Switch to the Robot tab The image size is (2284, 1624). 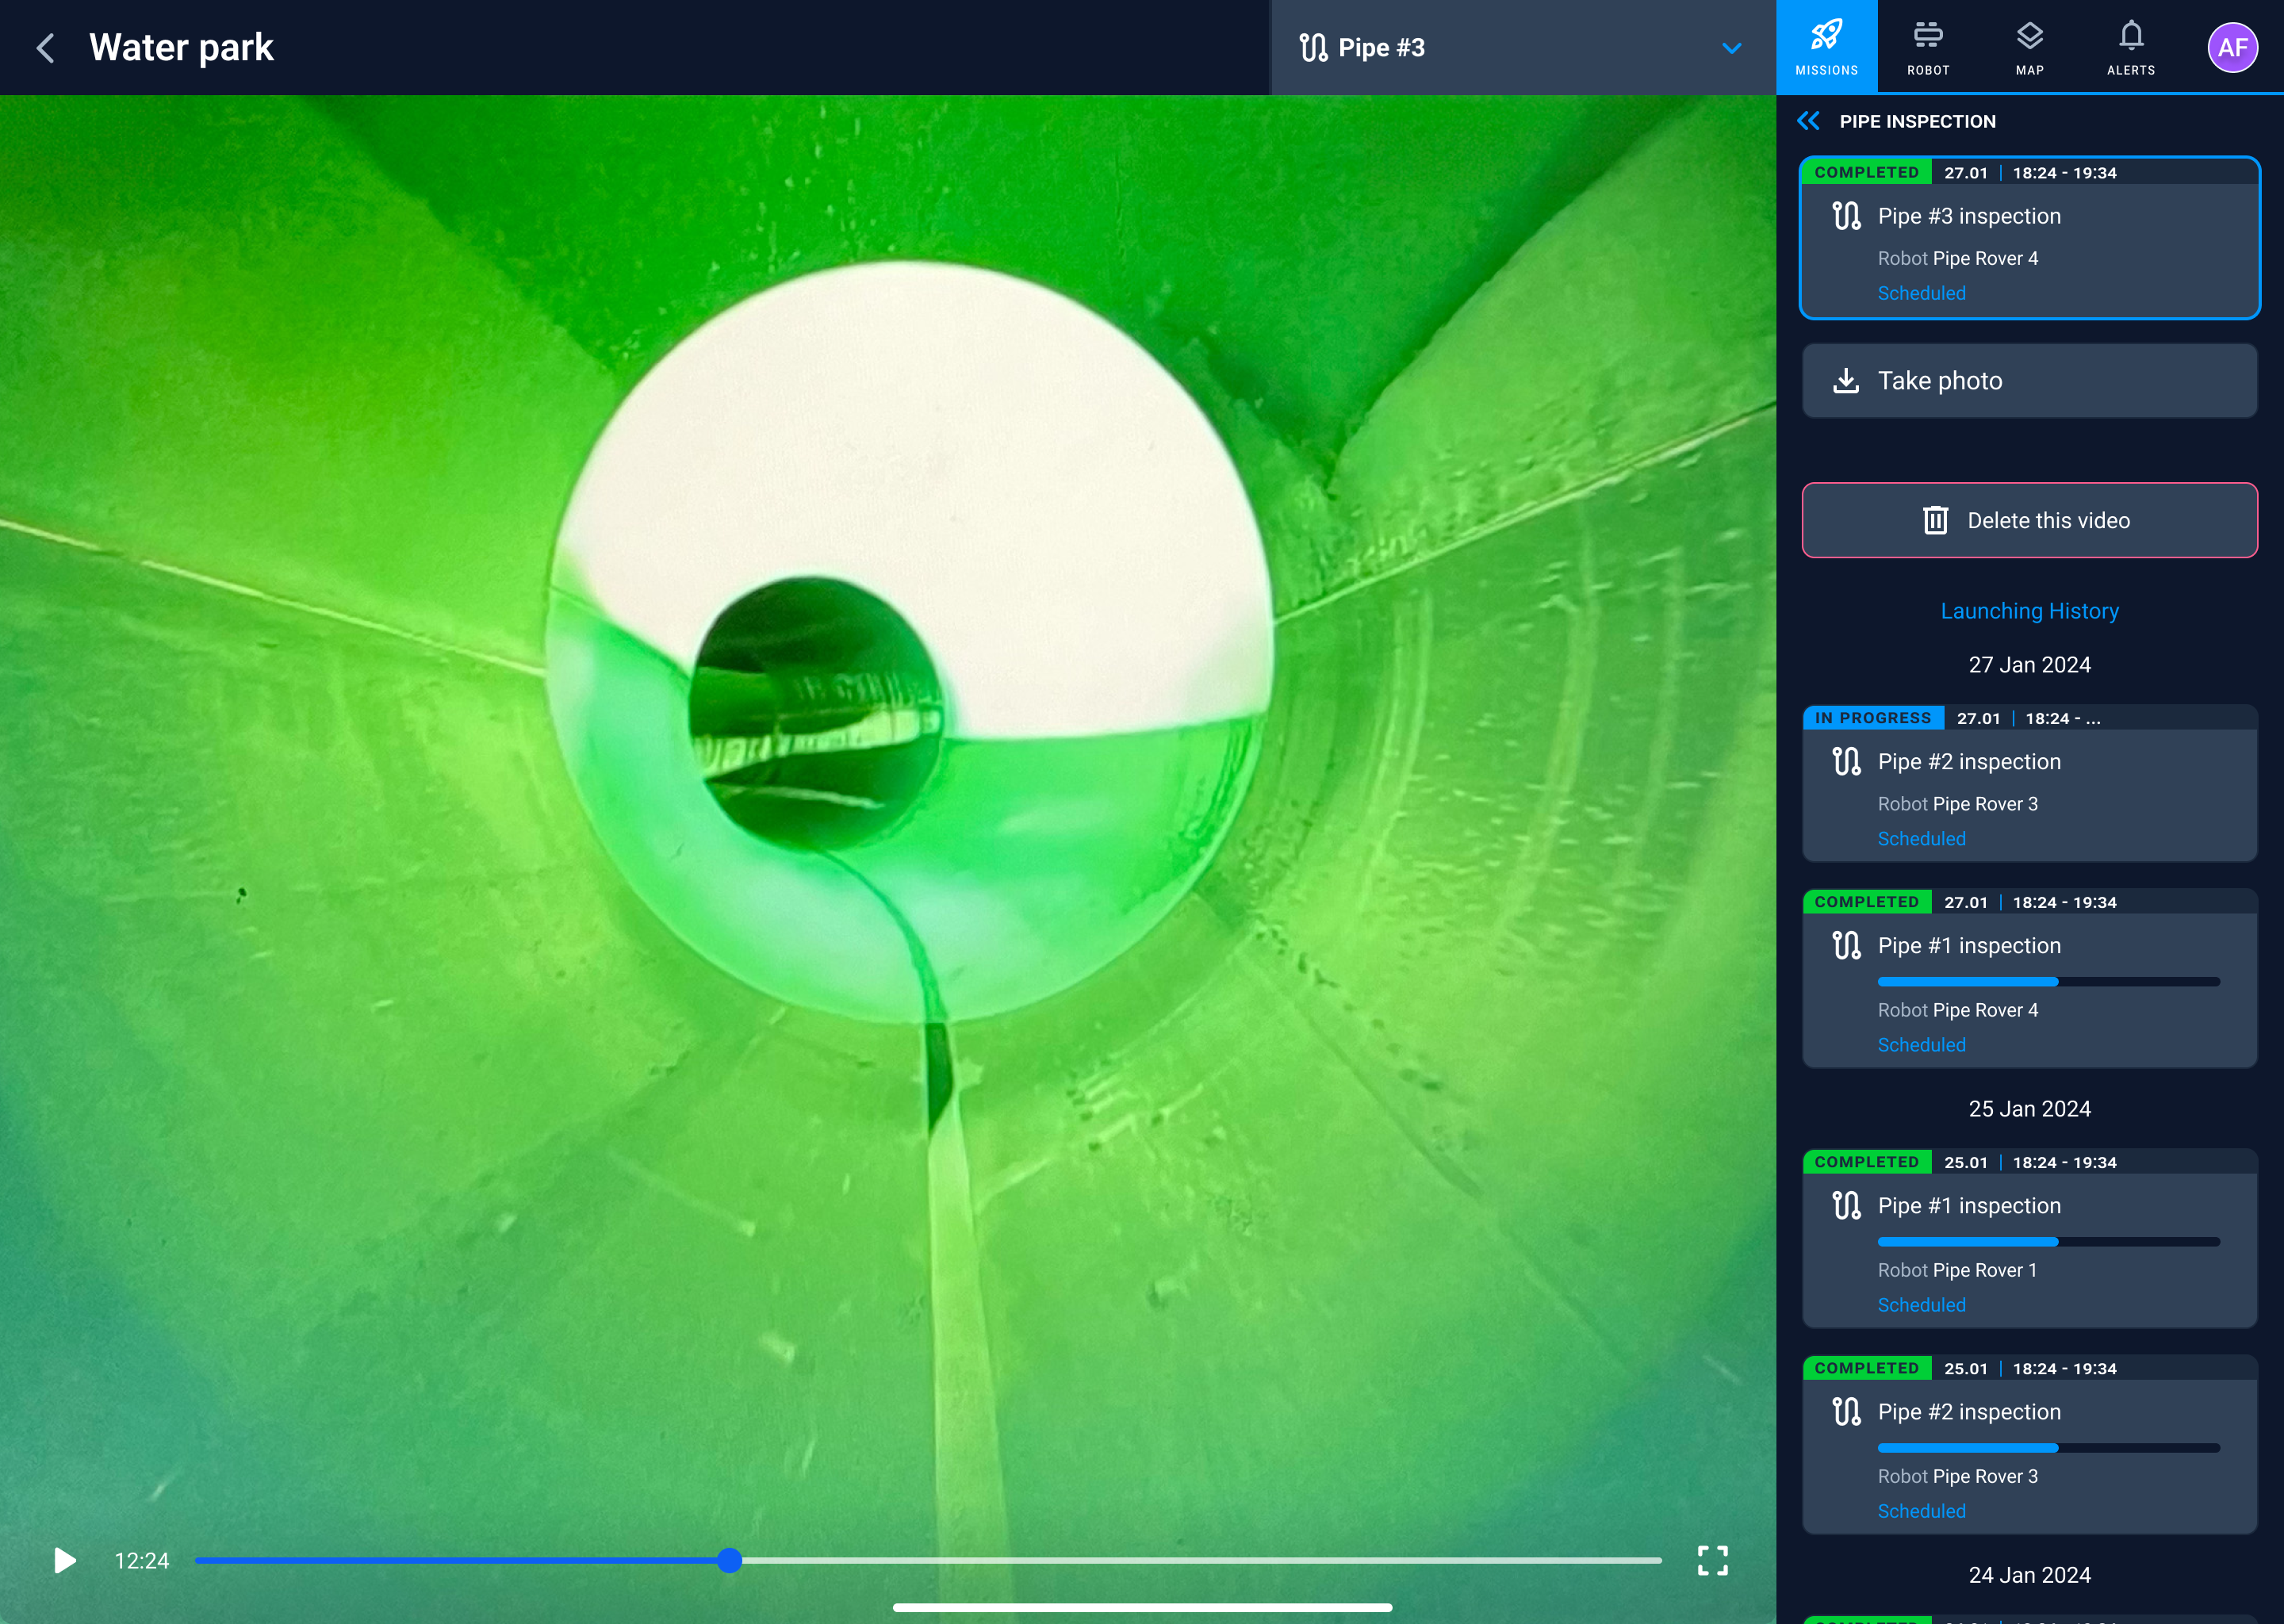[1927, 47]
